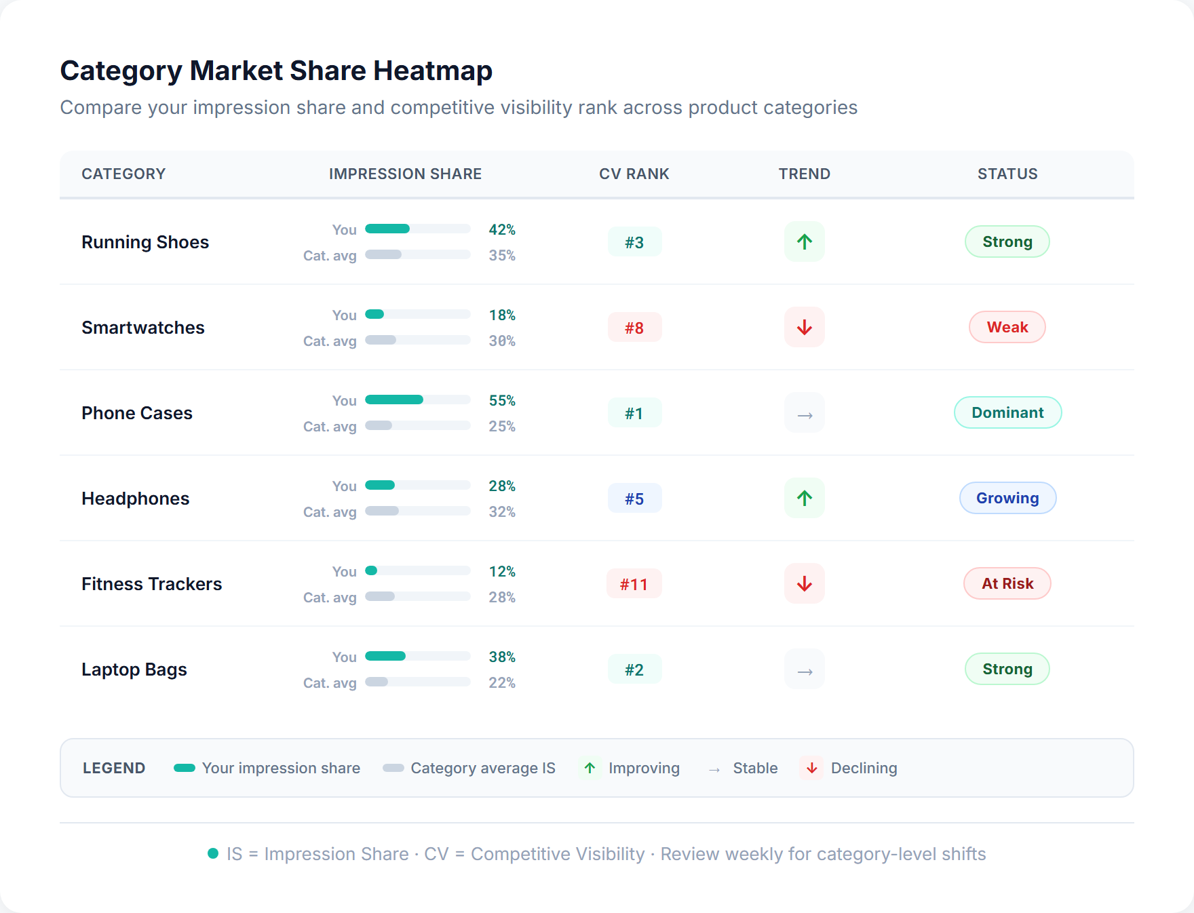Select the declining trend icon for Fitness Trackers
1194x913 pixels.
[804, 583]
